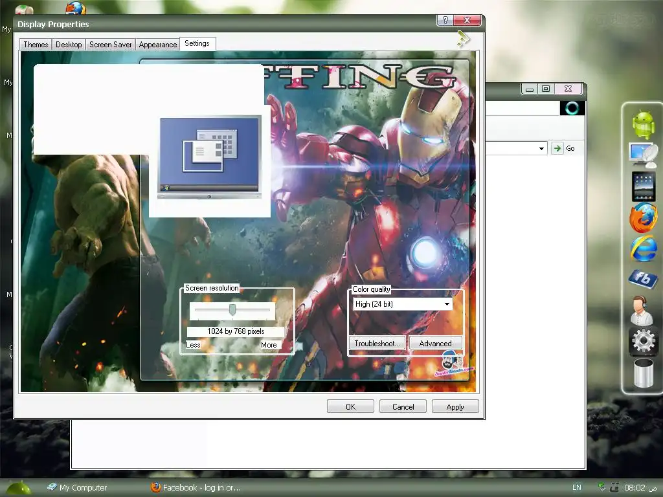
Task: Click the 'Less' label under the resolution slider
Action: pos(193,345)
